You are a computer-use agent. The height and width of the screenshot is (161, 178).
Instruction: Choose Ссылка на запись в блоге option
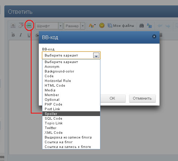click(71, 147)
